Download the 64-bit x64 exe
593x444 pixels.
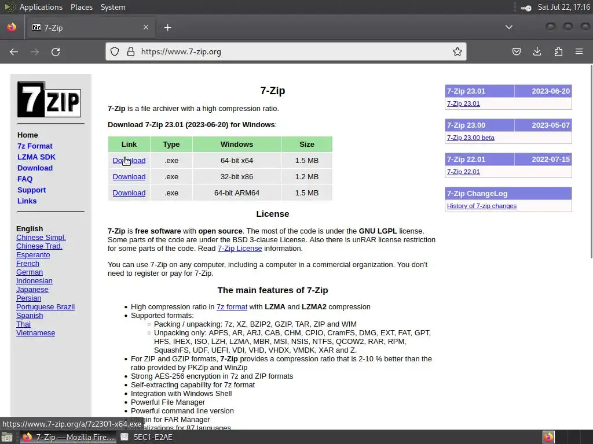[x=129, y=161]
